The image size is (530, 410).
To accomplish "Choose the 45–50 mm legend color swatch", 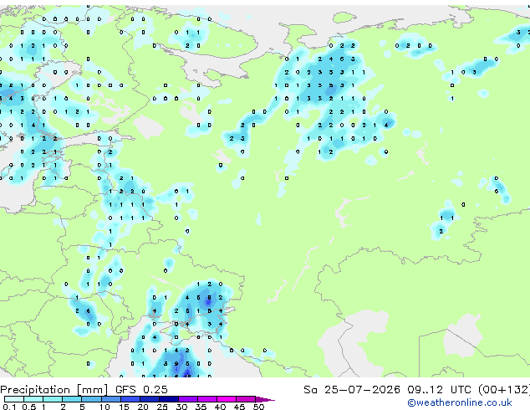I will 246,399.
